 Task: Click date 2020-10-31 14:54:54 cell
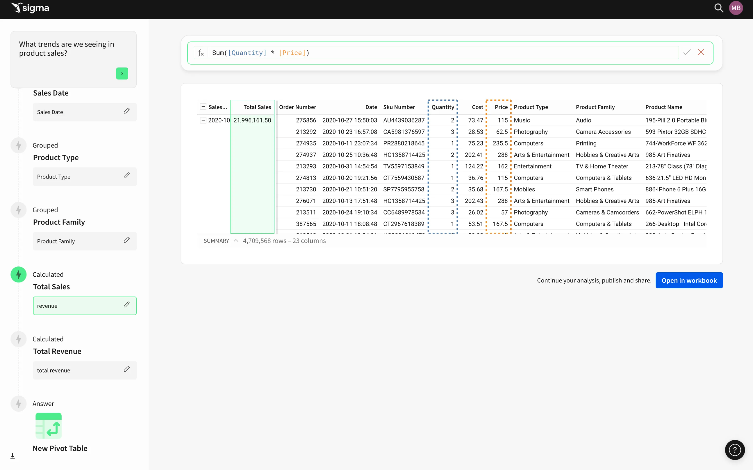pos(349,166)
